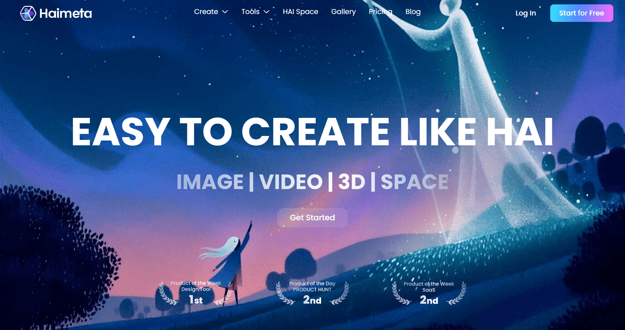
Task: Click the IMAGE | VIDEO | 3D | SPACE subtitle
Action: (312, 182)
